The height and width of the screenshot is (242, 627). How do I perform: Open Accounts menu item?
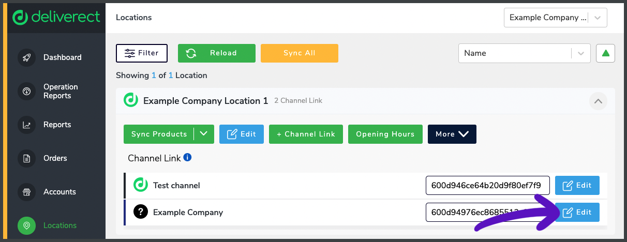[59, 192]
